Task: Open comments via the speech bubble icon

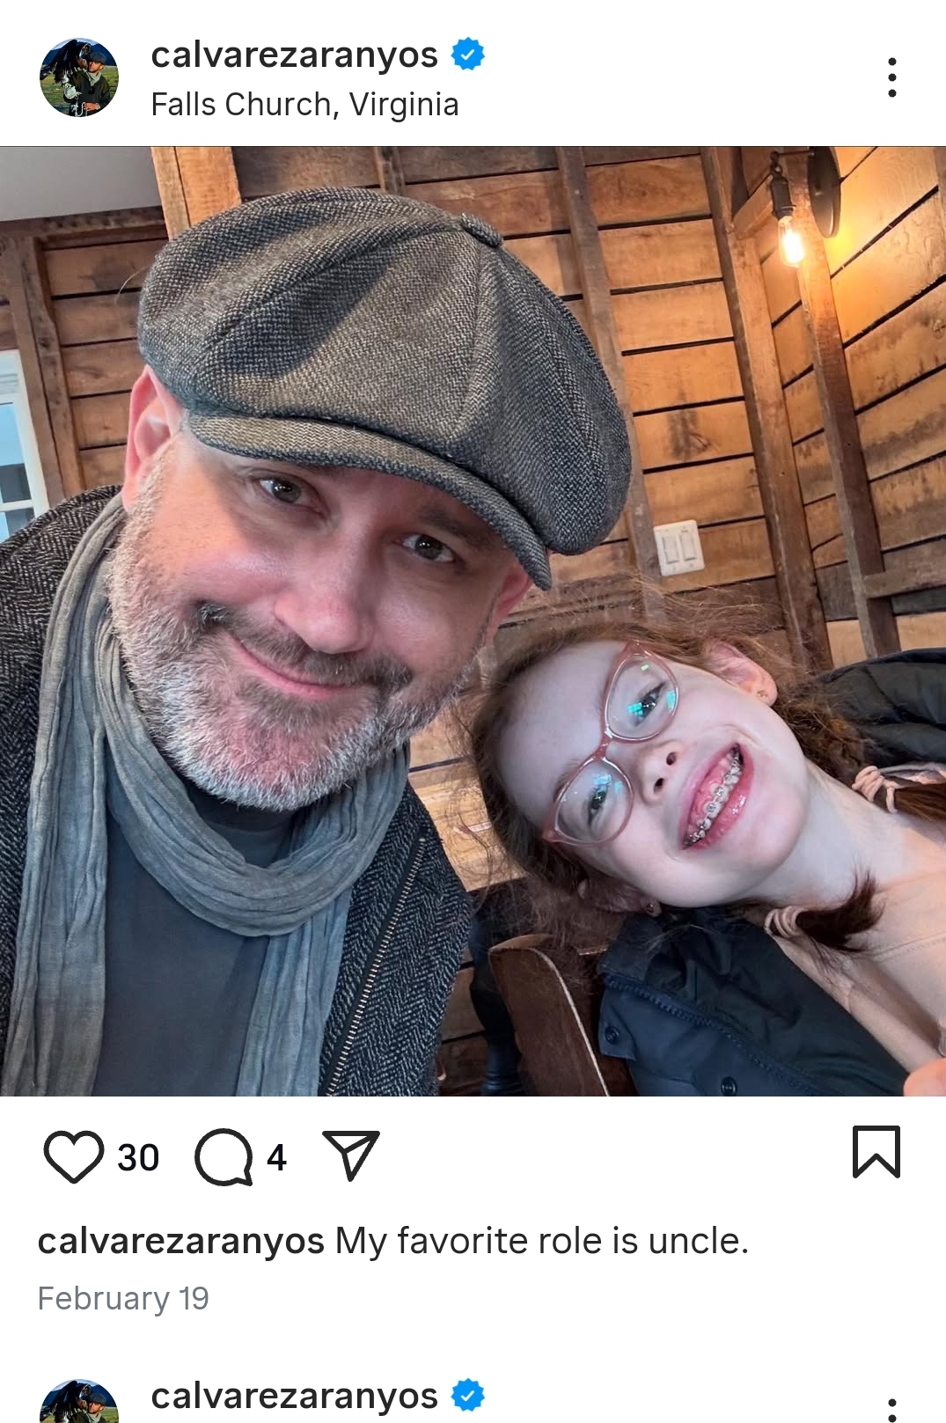Action: coord(224,1157)
